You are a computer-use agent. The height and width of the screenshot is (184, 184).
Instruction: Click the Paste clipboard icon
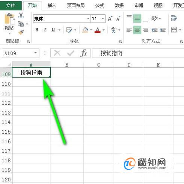coord(10,19)
